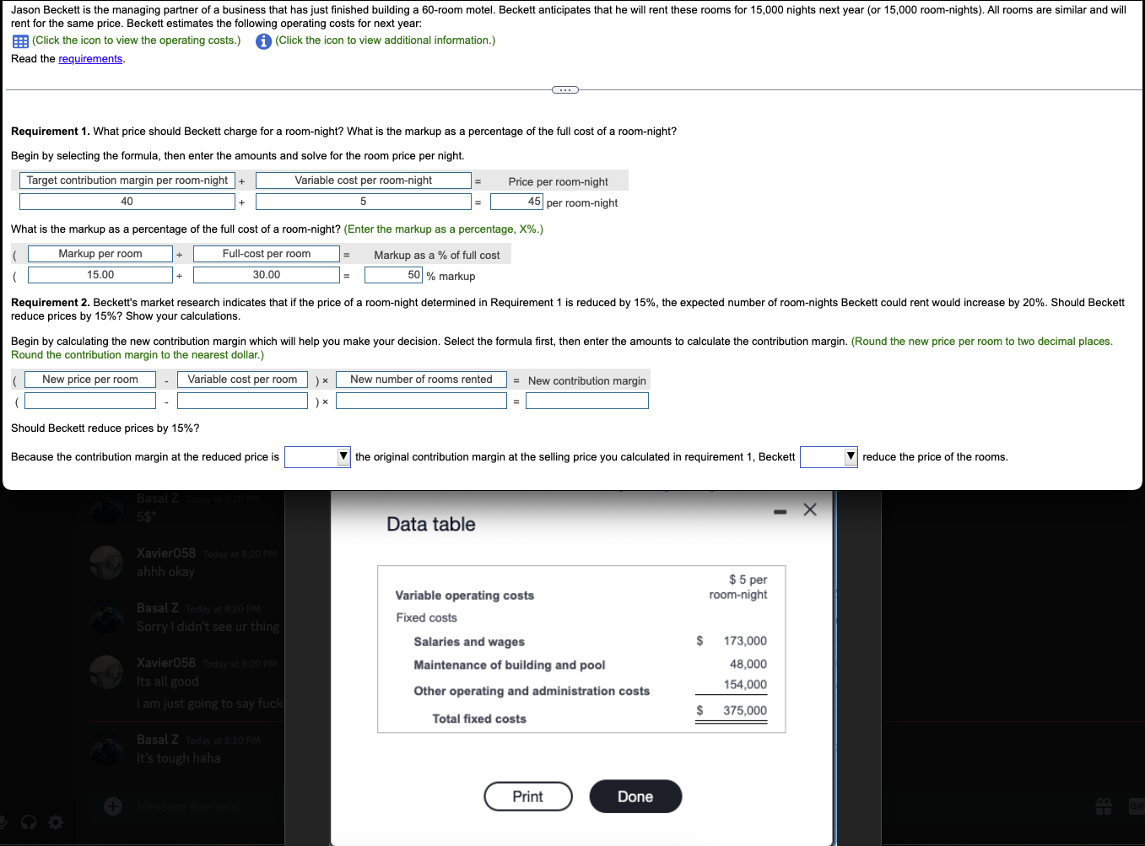Screen dimensions: 1145x846
Task: Deafen audio using the headphones icon
Action: tap(29, 822)
